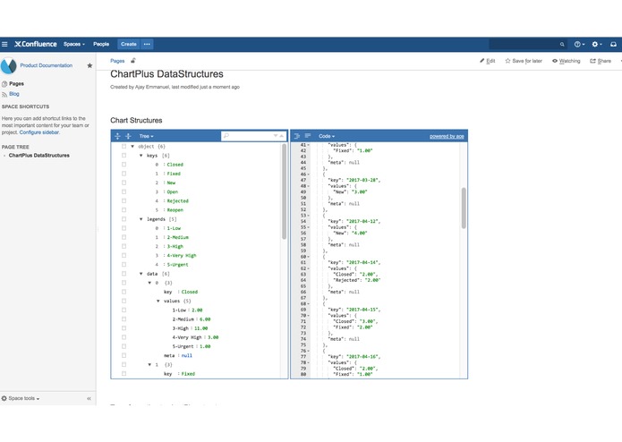
Task: Click the Product Documentation space logo
Action: [x=9, y=66]
